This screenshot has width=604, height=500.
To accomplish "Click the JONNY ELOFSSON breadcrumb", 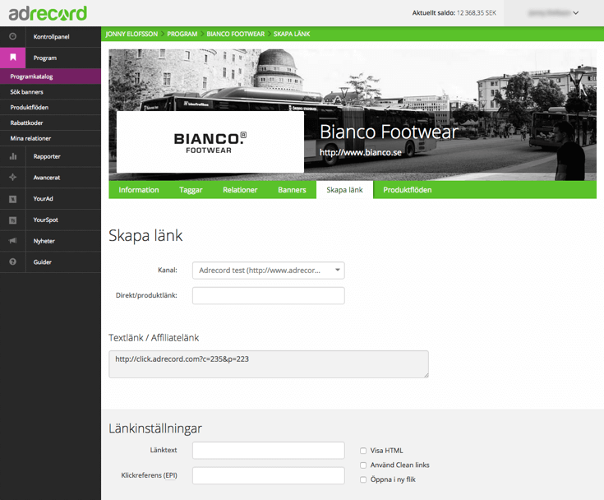I will pyautogui.click(x=131, y=34).
